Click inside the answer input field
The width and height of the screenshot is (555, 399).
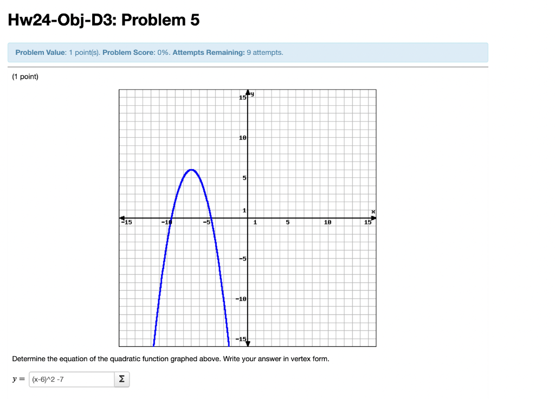click(x=70, y=379)
